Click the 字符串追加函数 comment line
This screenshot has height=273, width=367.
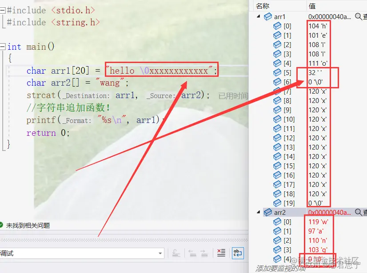click(x=68, y=107)
